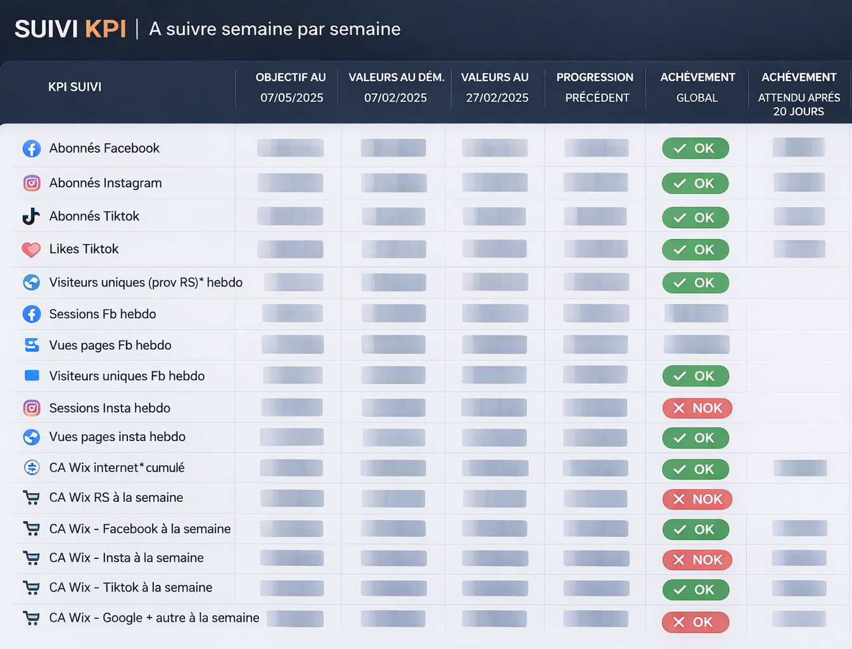Click the PROGRESSION PRÉCÉDENT column header
Viewport: 852px width, 649px height.
(x=595, y=87)
